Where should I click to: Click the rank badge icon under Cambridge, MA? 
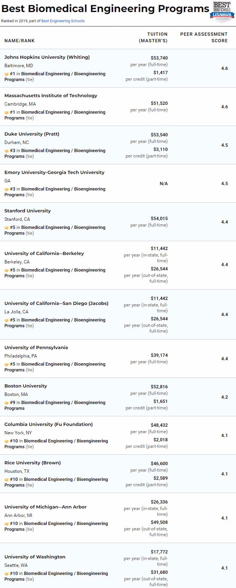pyautogui.click(x=6, y=112)
